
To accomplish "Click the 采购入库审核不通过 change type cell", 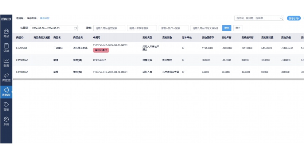I will tap(151, 48).
